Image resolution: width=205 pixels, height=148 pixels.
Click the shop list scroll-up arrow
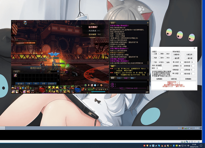click(58, 74)
